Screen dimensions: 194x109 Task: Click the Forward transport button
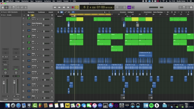pyautogui.click(x=59, y=7)
